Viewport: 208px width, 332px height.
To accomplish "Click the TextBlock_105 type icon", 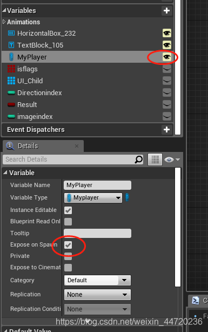I will pos(11,45).
